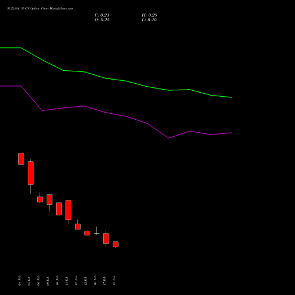295x295 pixels.
Task: Click the '17 Feb' date axis label
Action: pyautogui.click(x=104, y=280)
